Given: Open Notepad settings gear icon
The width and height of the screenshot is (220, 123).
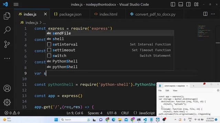Looking at the screenshot, I should point(218,90).
